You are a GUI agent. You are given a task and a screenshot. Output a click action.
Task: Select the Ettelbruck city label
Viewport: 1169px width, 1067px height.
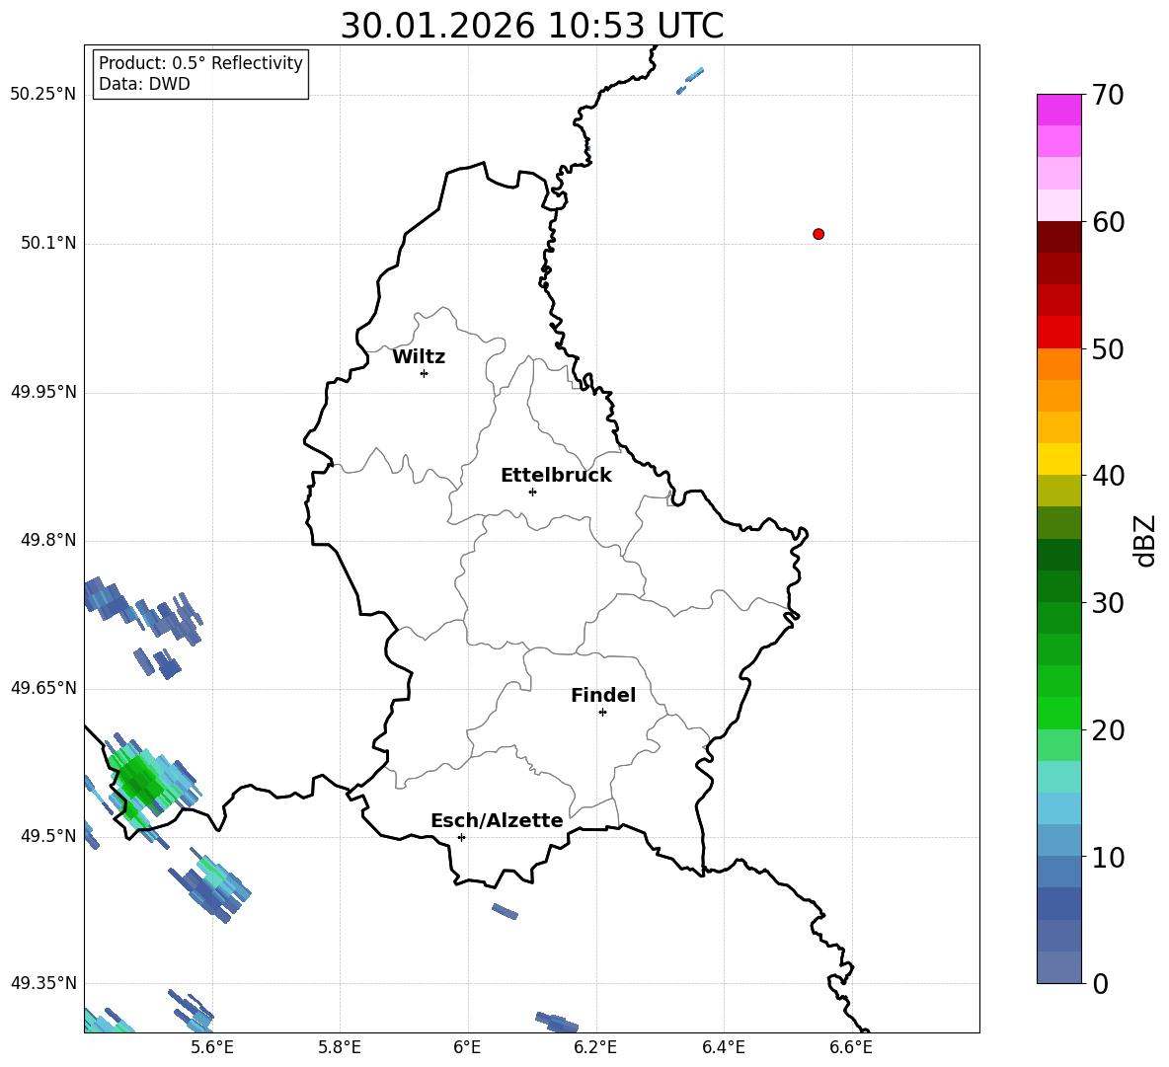coord(556,476)
